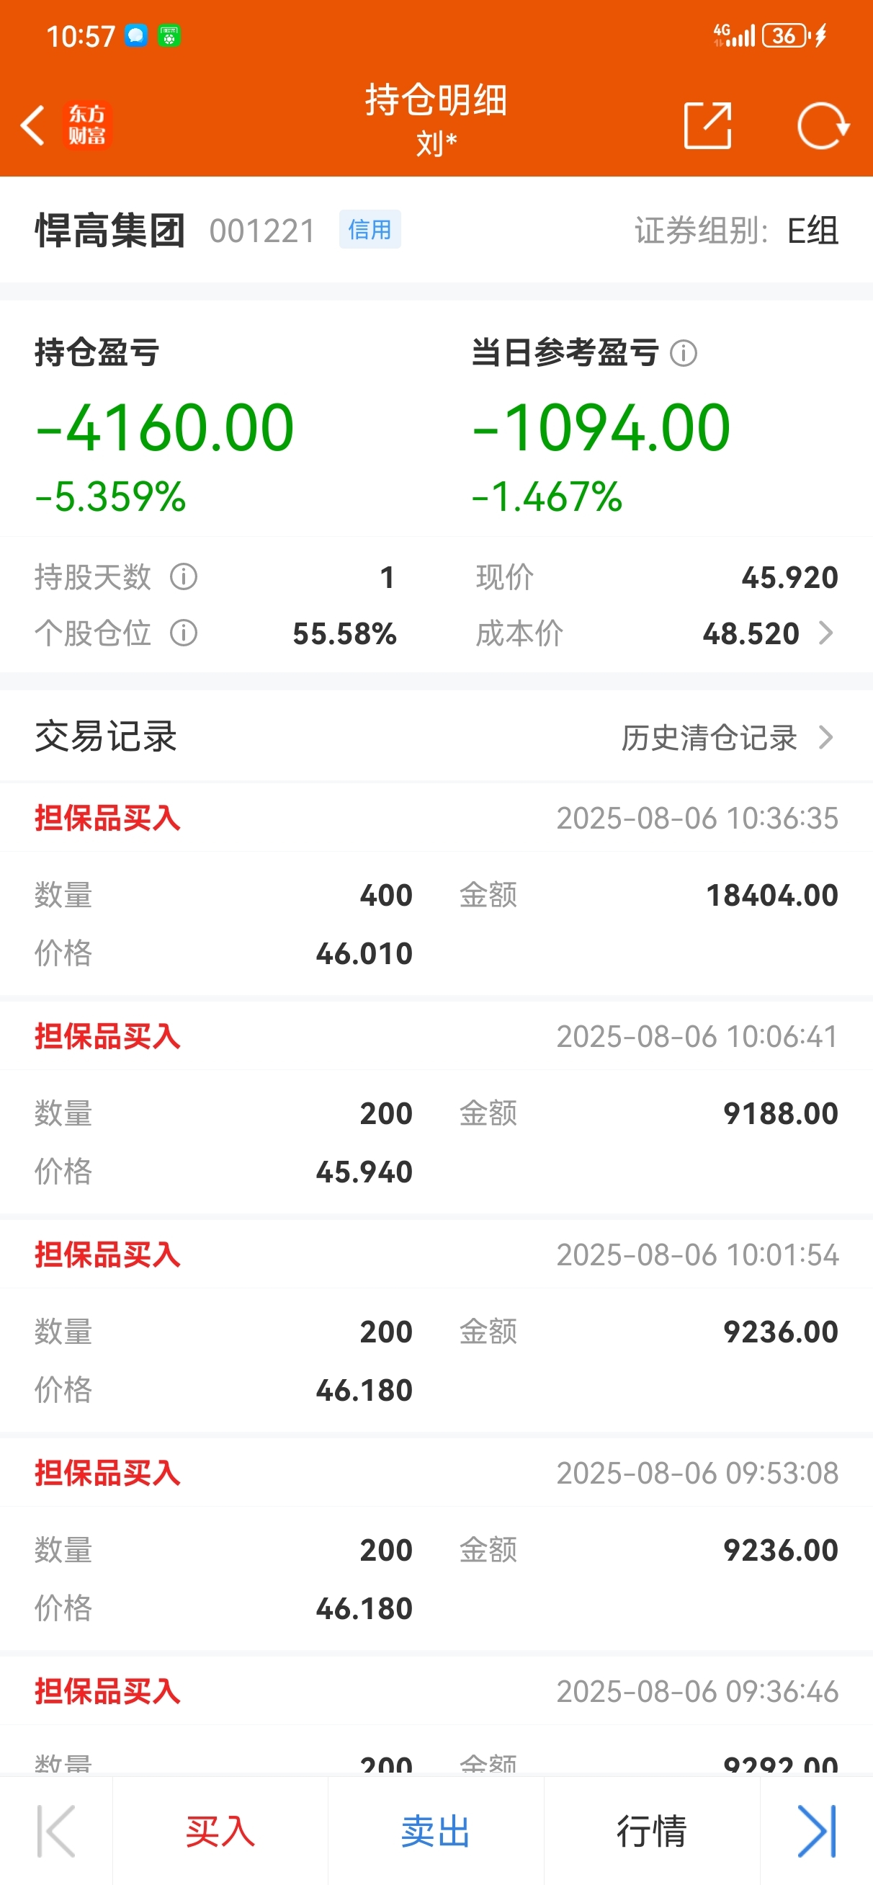Jump to previous stock with left-bar arrow
Image resolution: width=873 pixels, height=1885 pixels.
[x=56, y=1832]
